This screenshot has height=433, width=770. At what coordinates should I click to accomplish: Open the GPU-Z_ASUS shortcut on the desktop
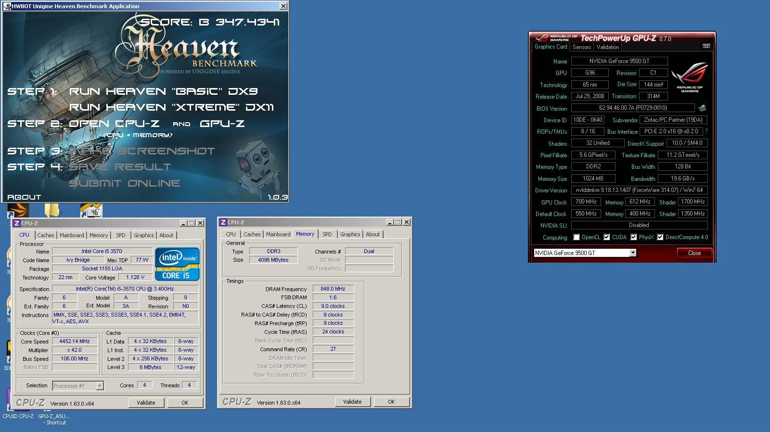pos(54,419)
